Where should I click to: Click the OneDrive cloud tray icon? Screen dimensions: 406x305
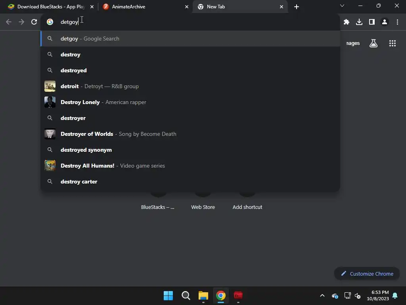(335, 295)
